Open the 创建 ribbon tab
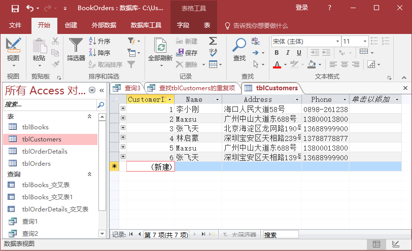Viewport: 412px width, 251px height. click(x=71, y=25)
